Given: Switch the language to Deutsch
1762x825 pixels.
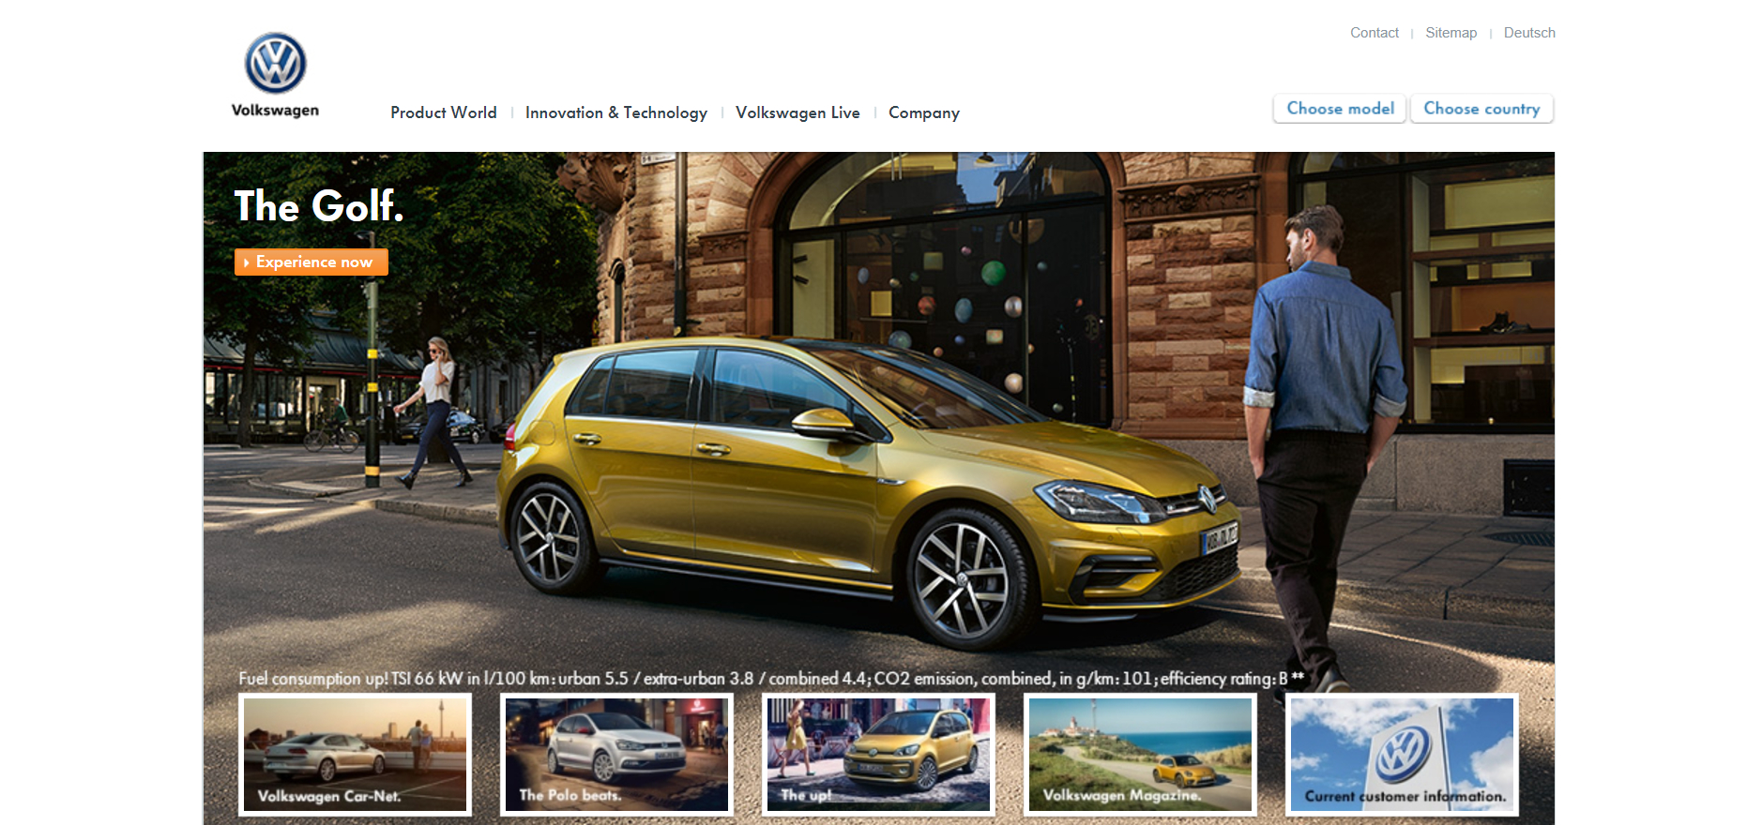Looking at the screenshot, I should pos(1529,33).
